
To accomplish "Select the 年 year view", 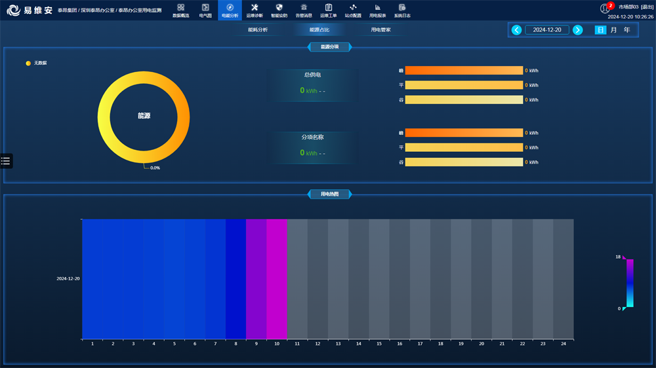I will [x=626, y=30].
